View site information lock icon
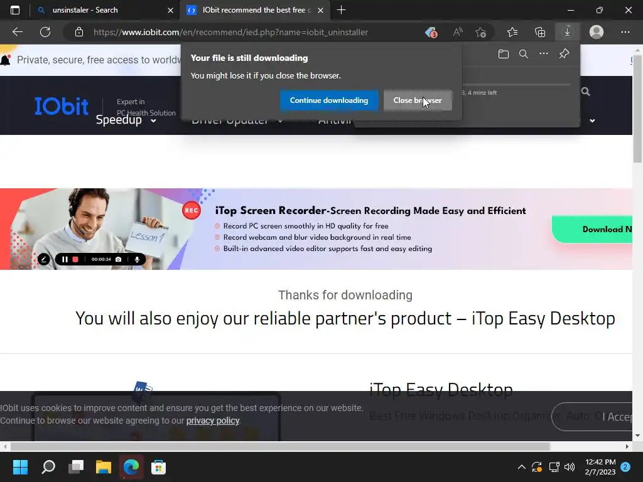Viewport: 643px width, 482px height. click(79, 32)
